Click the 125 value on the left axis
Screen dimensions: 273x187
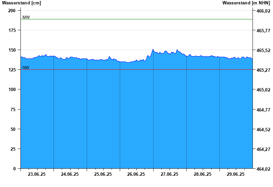point(12,70)
